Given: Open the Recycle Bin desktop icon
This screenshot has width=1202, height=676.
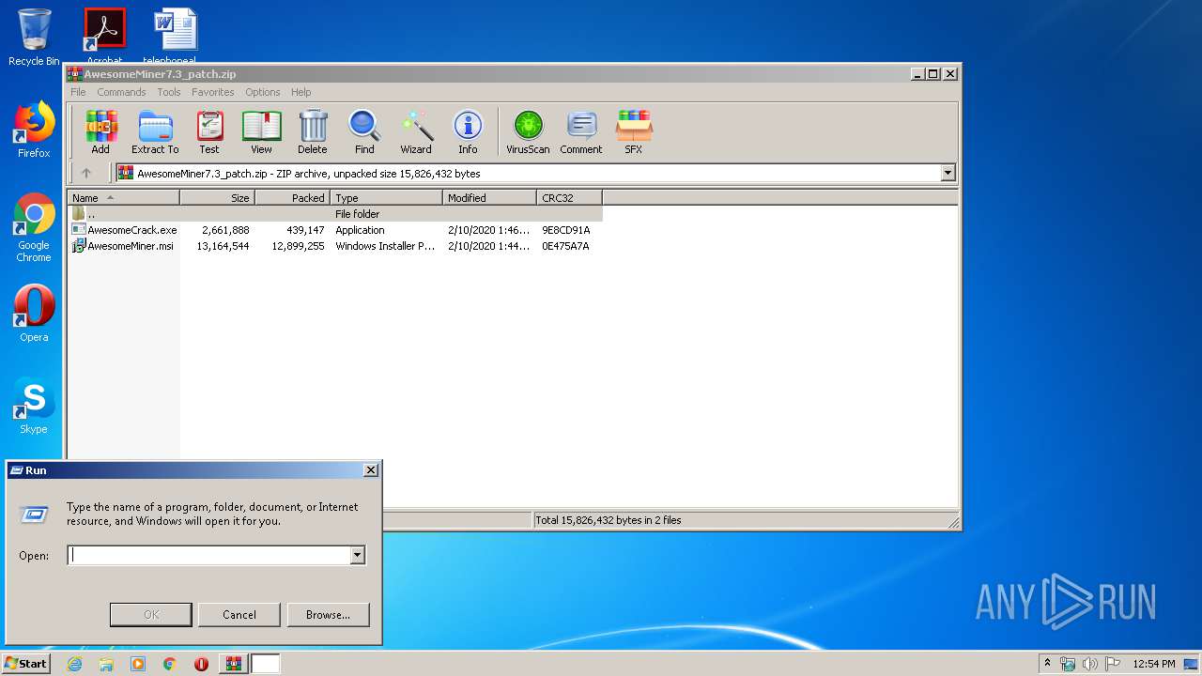Looking at the screenshot, I should (34, 38).
